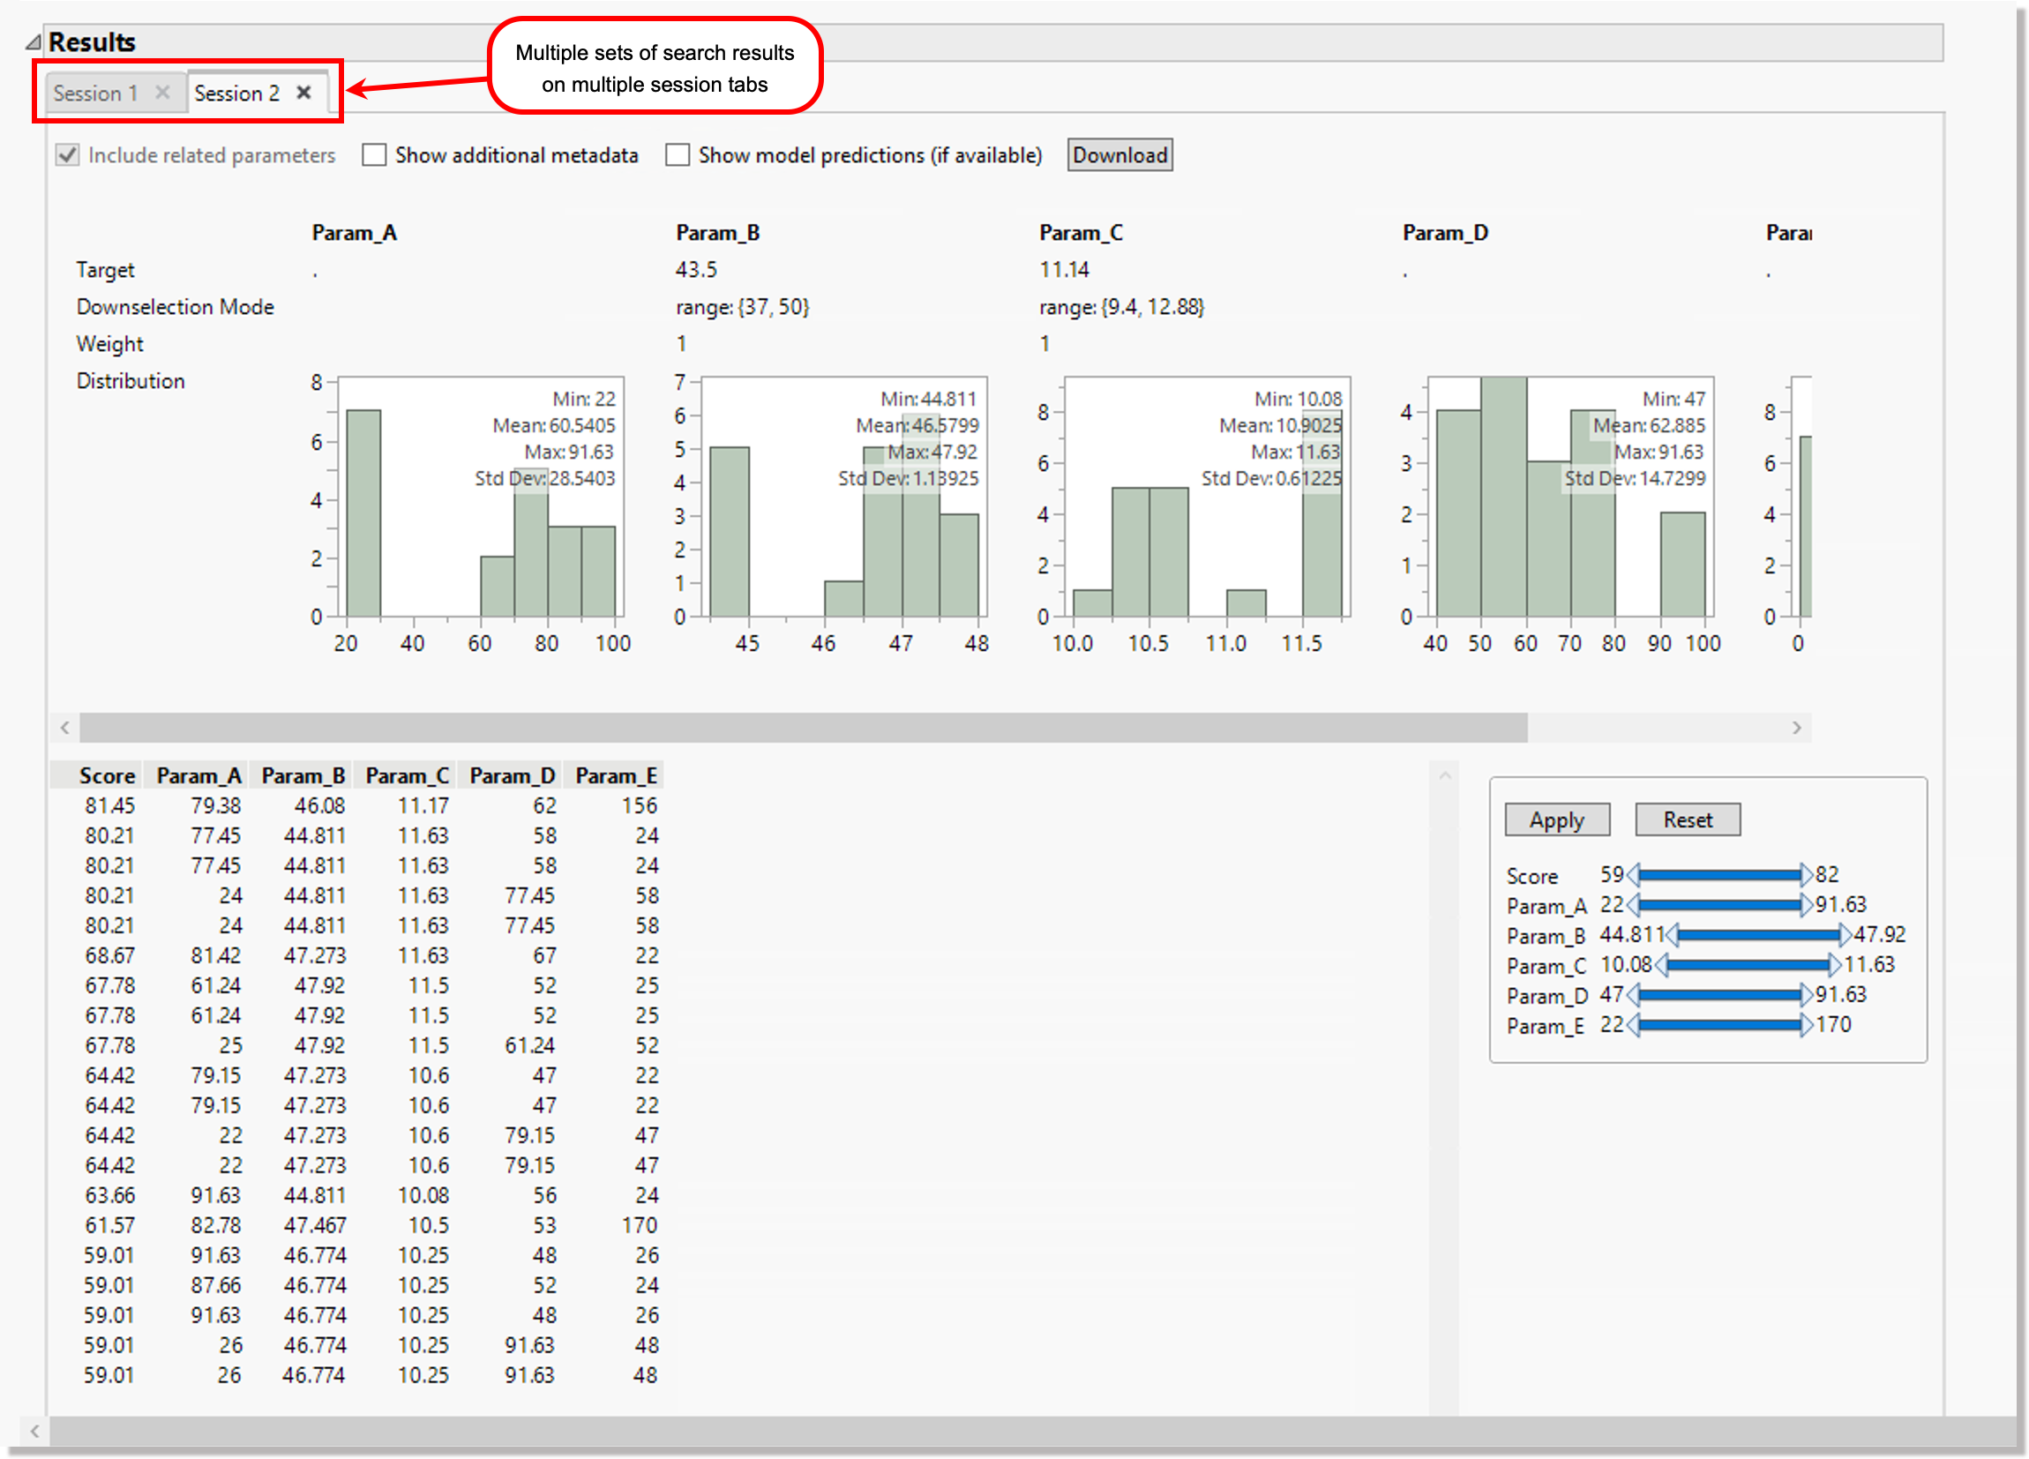The height and width of the screenshot is (1459, 2029).
Task: Collapse the Results disclosure triangle
Action: click(x=34, y=42)
